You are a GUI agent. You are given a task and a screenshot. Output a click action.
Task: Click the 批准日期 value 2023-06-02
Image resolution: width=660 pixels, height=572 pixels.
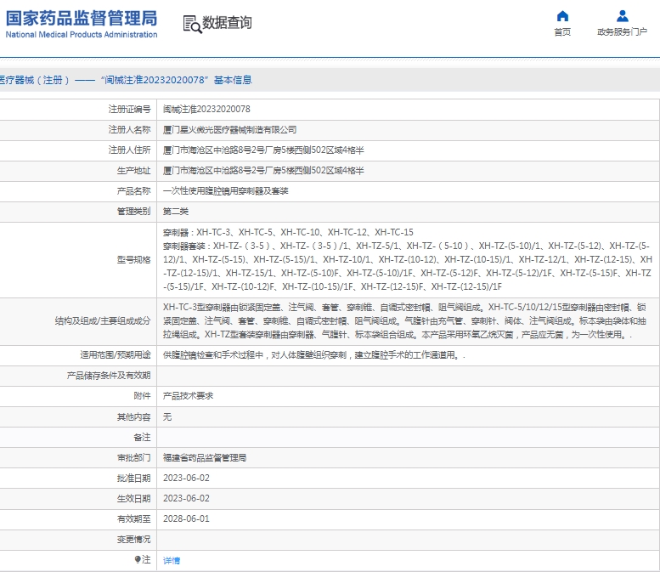[x=186, y=478]
